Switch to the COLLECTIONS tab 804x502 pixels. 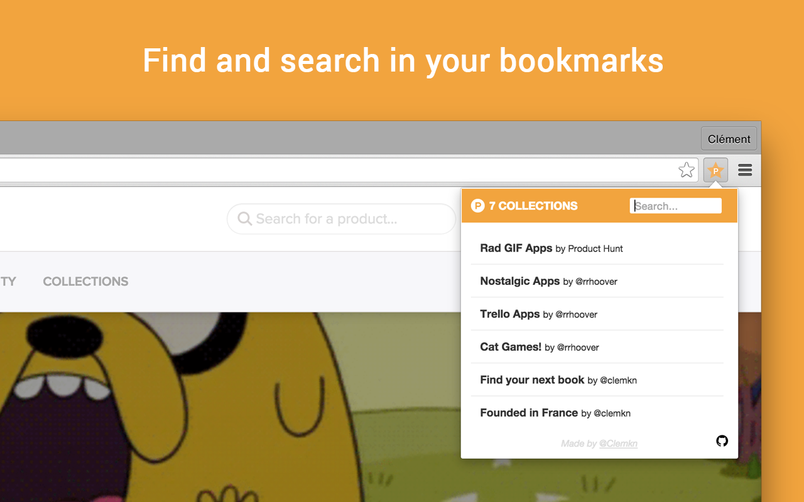[85, 281]
